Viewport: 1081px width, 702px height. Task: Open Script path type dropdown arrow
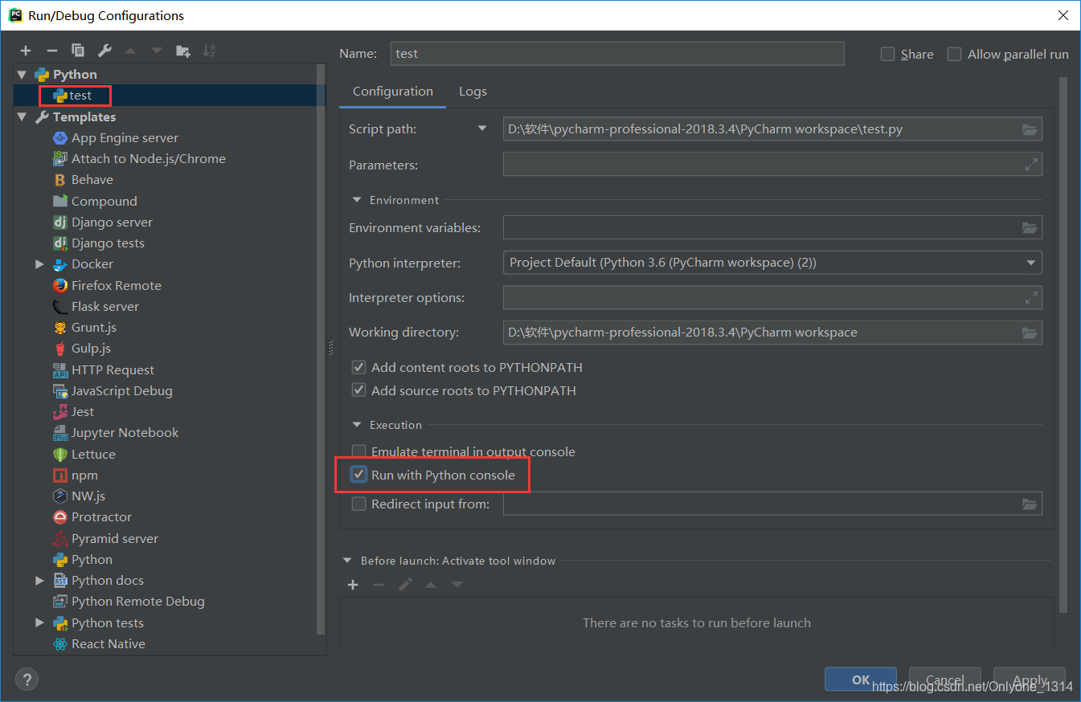482,129
